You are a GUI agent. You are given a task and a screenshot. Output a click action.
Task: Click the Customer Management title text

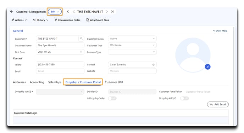(x=31, y=12)
